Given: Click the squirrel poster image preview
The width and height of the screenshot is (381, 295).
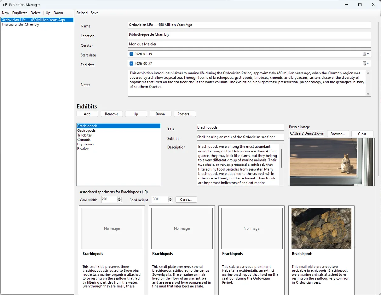Looking at the screenshot, I should [x=331, y=162].
